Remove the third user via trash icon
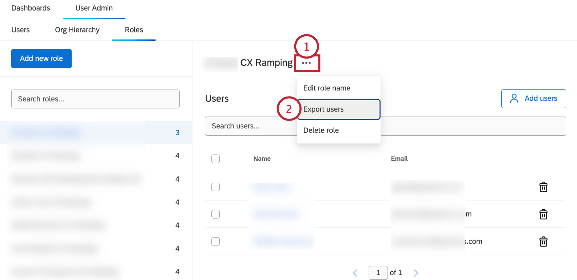This screenshot has width=577, height=280. [543, 242]
